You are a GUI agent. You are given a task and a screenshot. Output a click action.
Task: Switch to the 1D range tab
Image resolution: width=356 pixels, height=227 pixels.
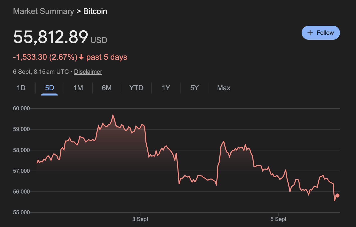tap(21, 88)
